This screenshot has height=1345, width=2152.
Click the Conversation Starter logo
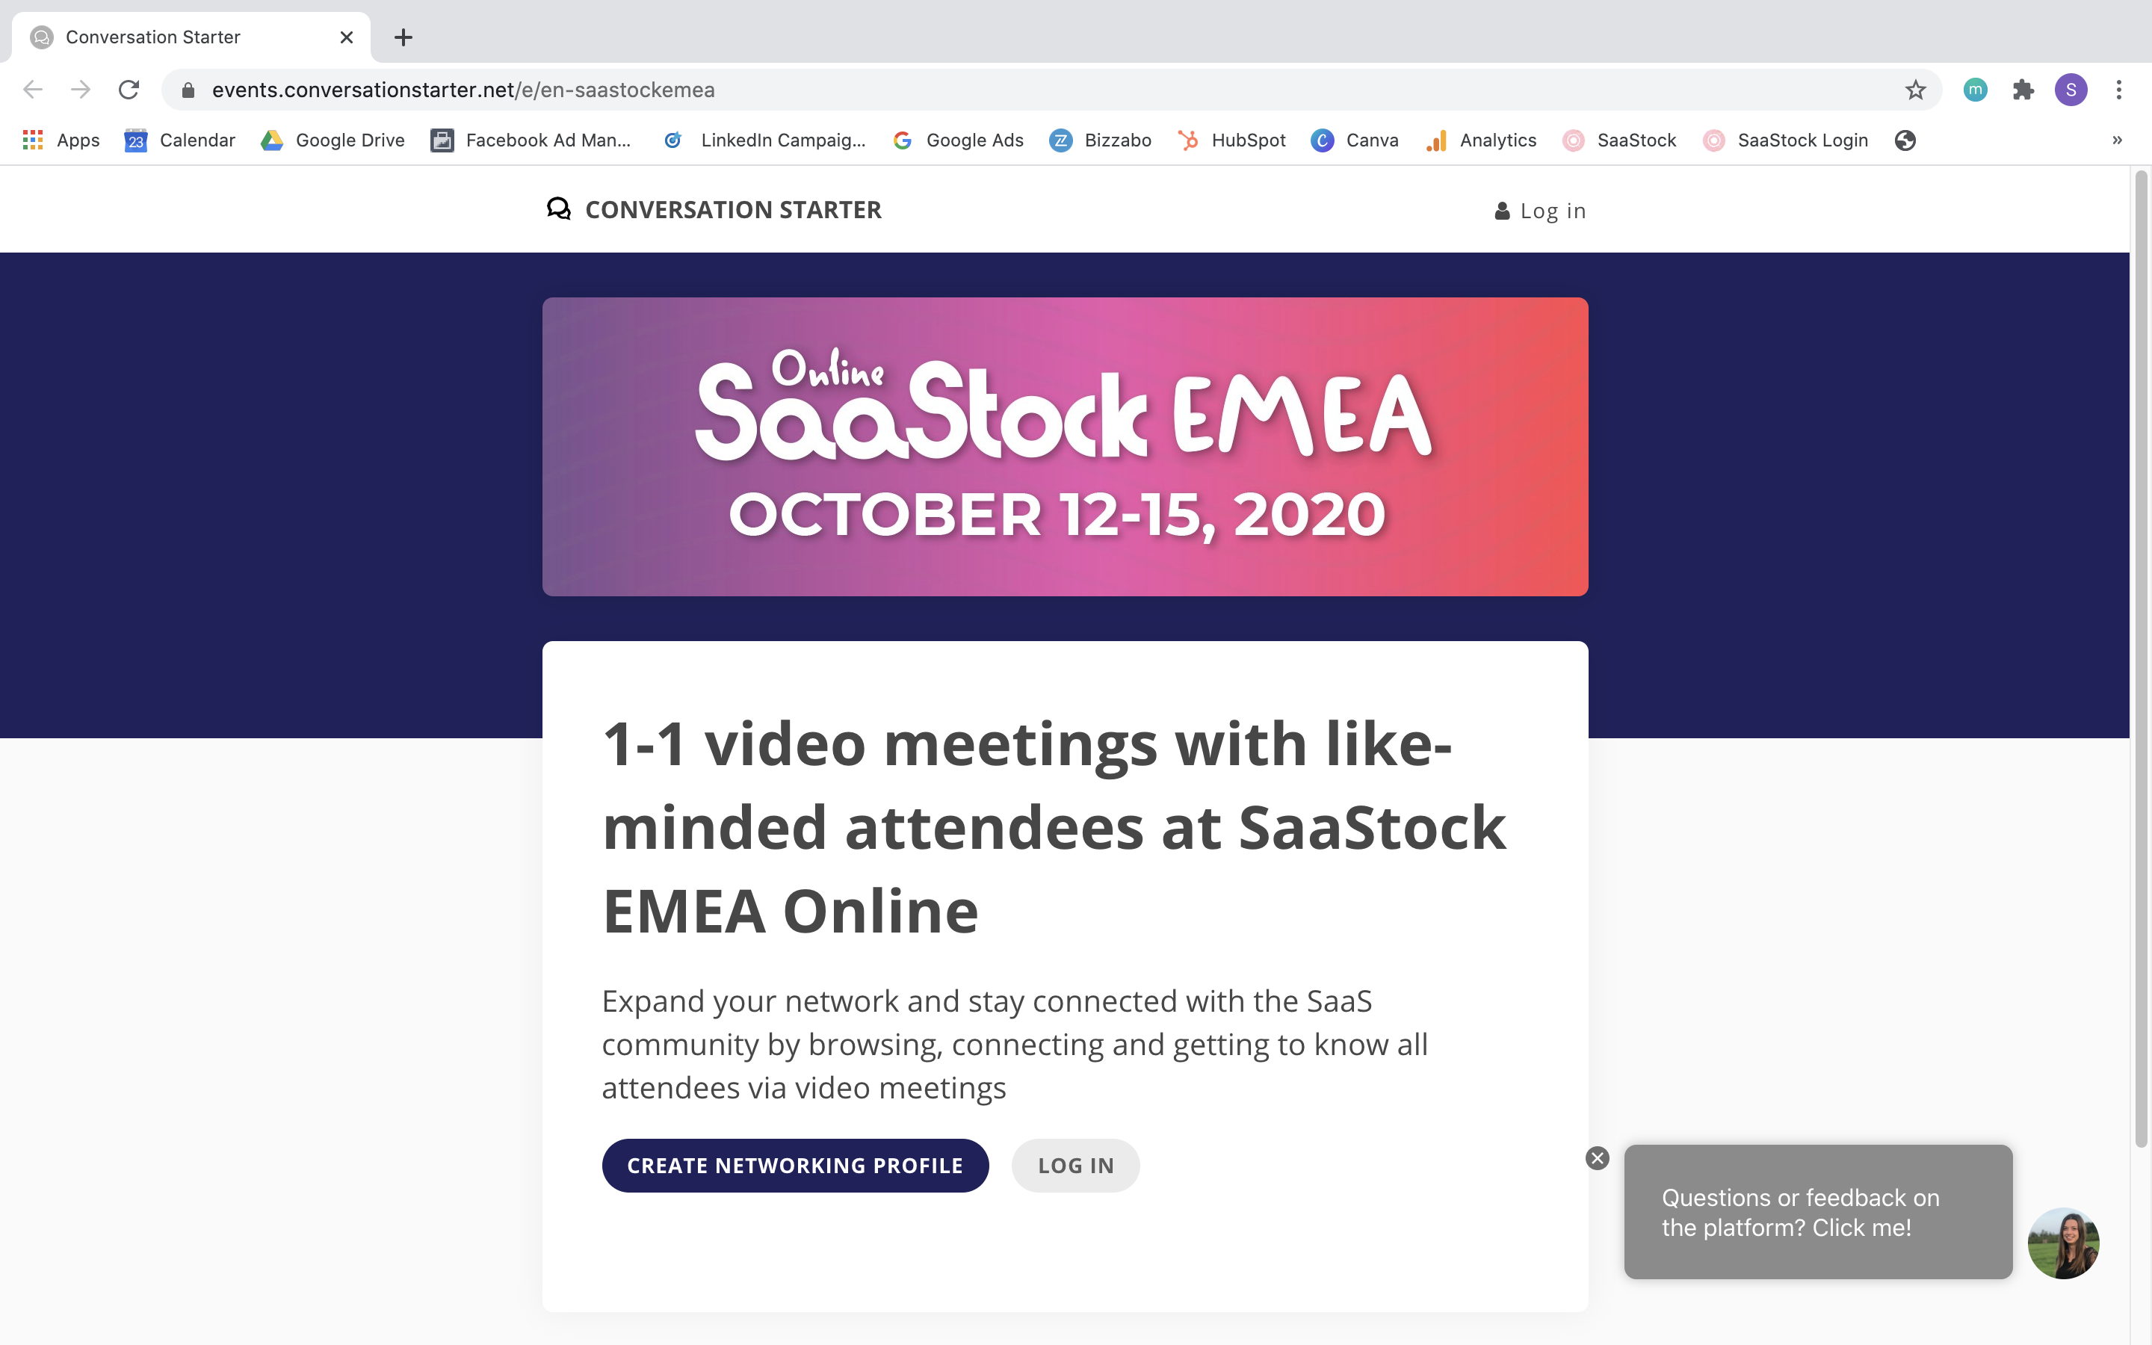point(714,210)
